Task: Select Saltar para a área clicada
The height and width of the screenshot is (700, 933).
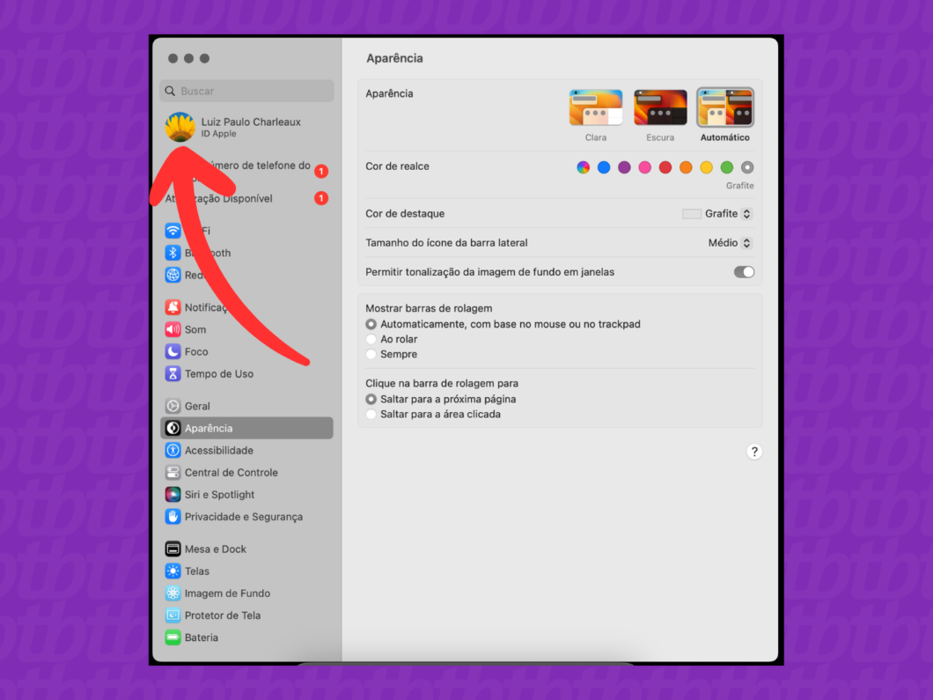Action: click(371, 415)
